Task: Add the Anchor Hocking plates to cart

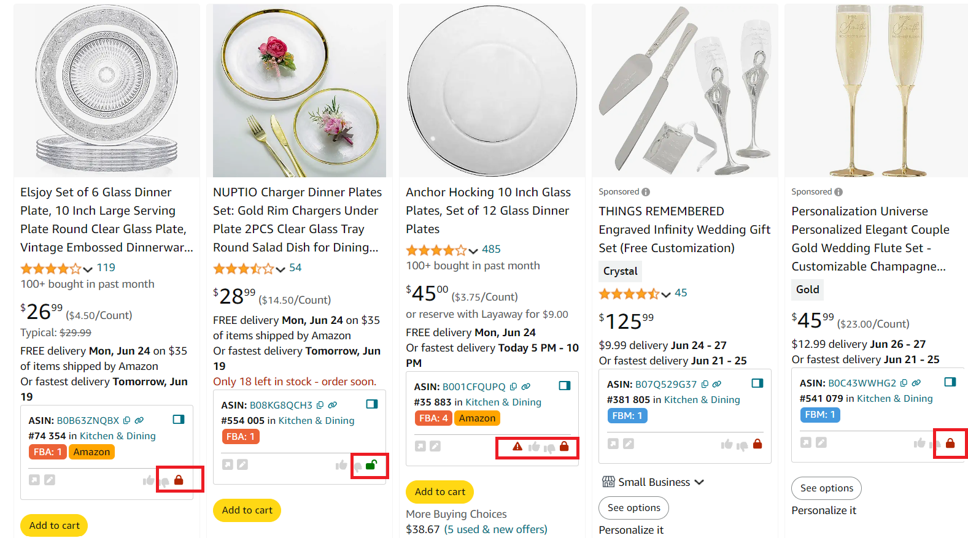Action: point(439,491)
